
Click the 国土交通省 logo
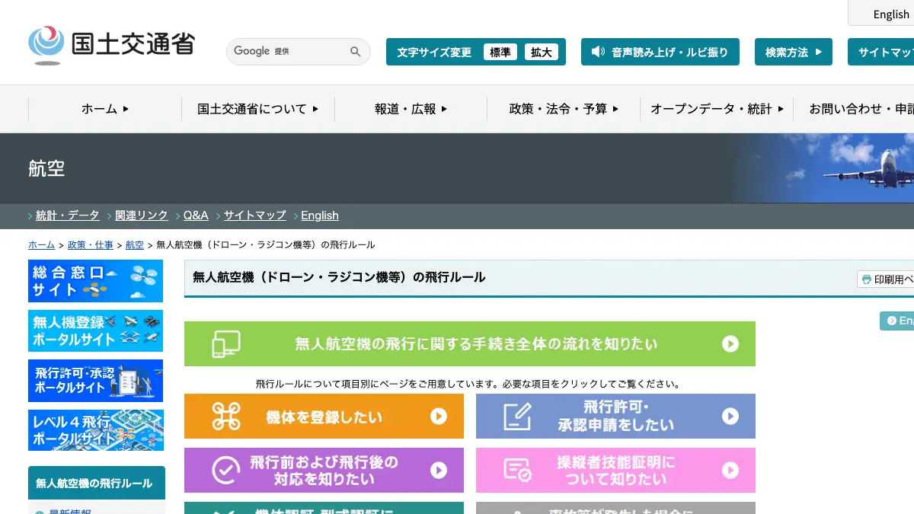[x=111, y=44]
